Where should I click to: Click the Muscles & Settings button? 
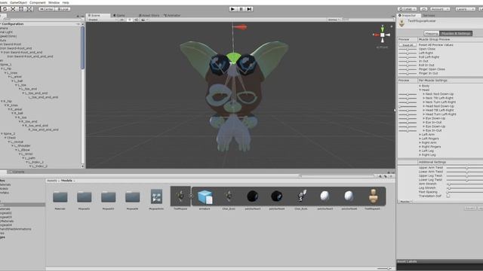[456, 33]
